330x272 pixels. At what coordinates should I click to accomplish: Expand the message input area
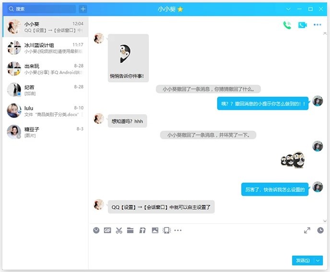pyautogui.click(x=307, y=230)
